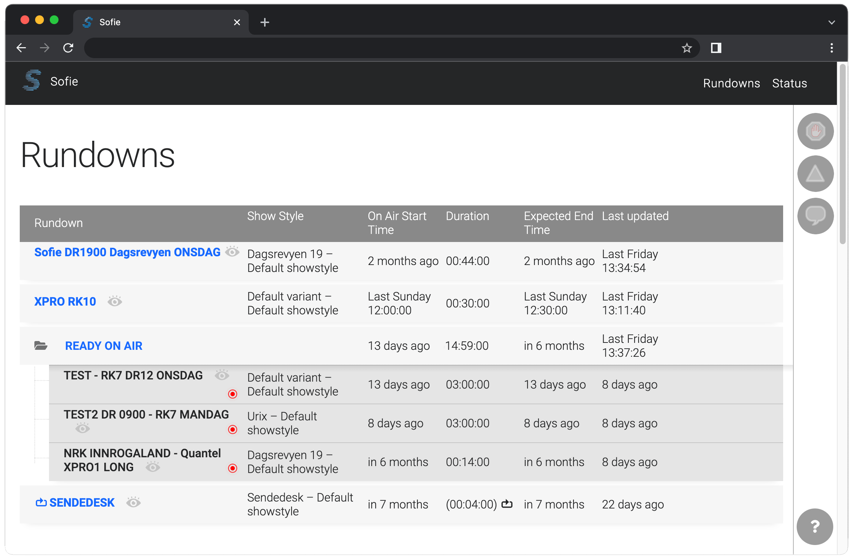This screenshot has height=560, width=853.
Task: Toggle eye icon next to XPRO RK10
Action: pos(114,301)
